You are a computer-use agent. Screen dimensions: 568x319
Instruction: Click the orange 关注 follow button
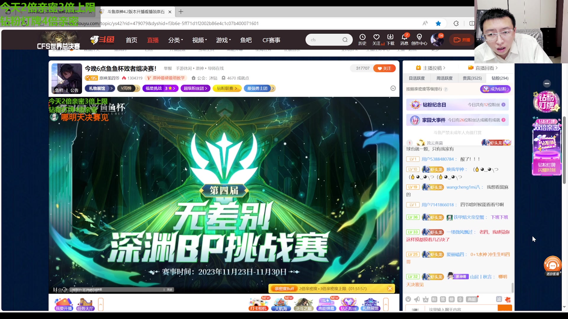point(384,68)
